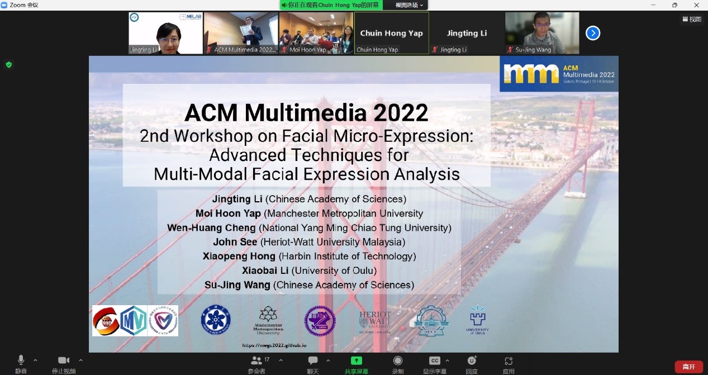Viewport: 708px width, 375px height.
Task: Select Su-Jing Wang's video thumbnail
Action: [x=542, y=33]
